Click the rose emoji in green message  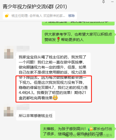click(x=58, y=39)
